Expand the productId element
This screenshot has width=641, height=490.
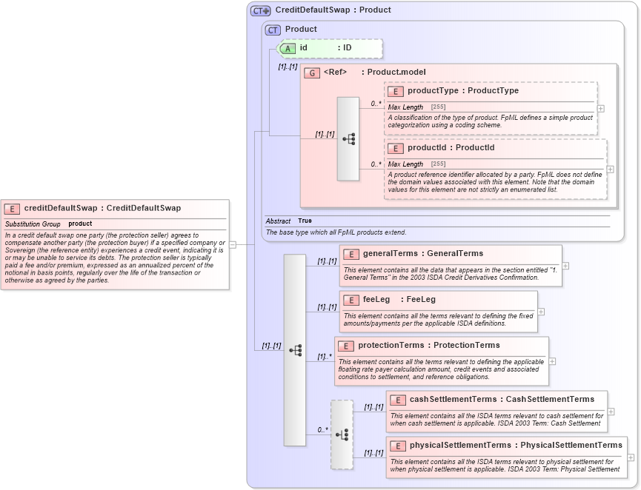click(x=611, y=169)
